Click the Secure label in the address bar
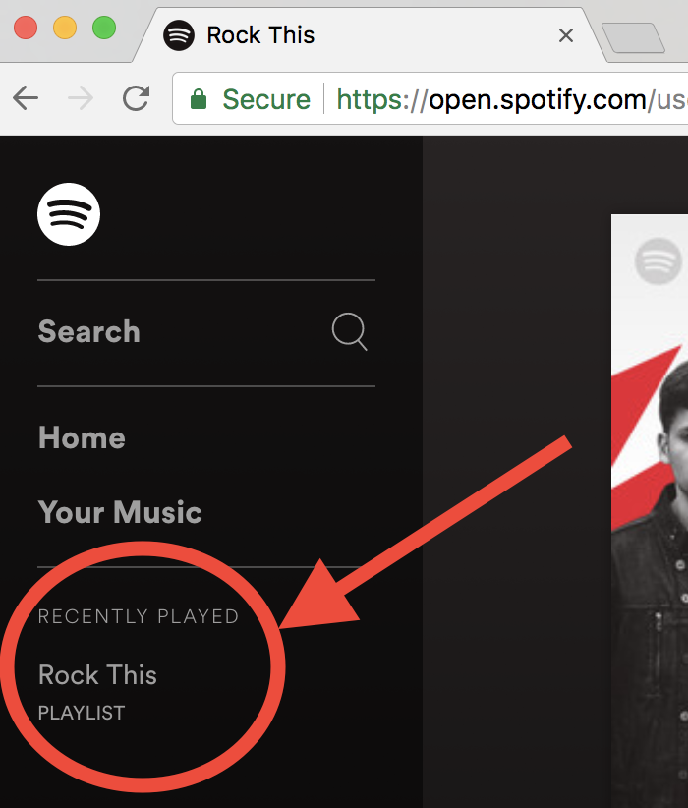This screenshot has width=688, height=808. [x=266, y=99]
